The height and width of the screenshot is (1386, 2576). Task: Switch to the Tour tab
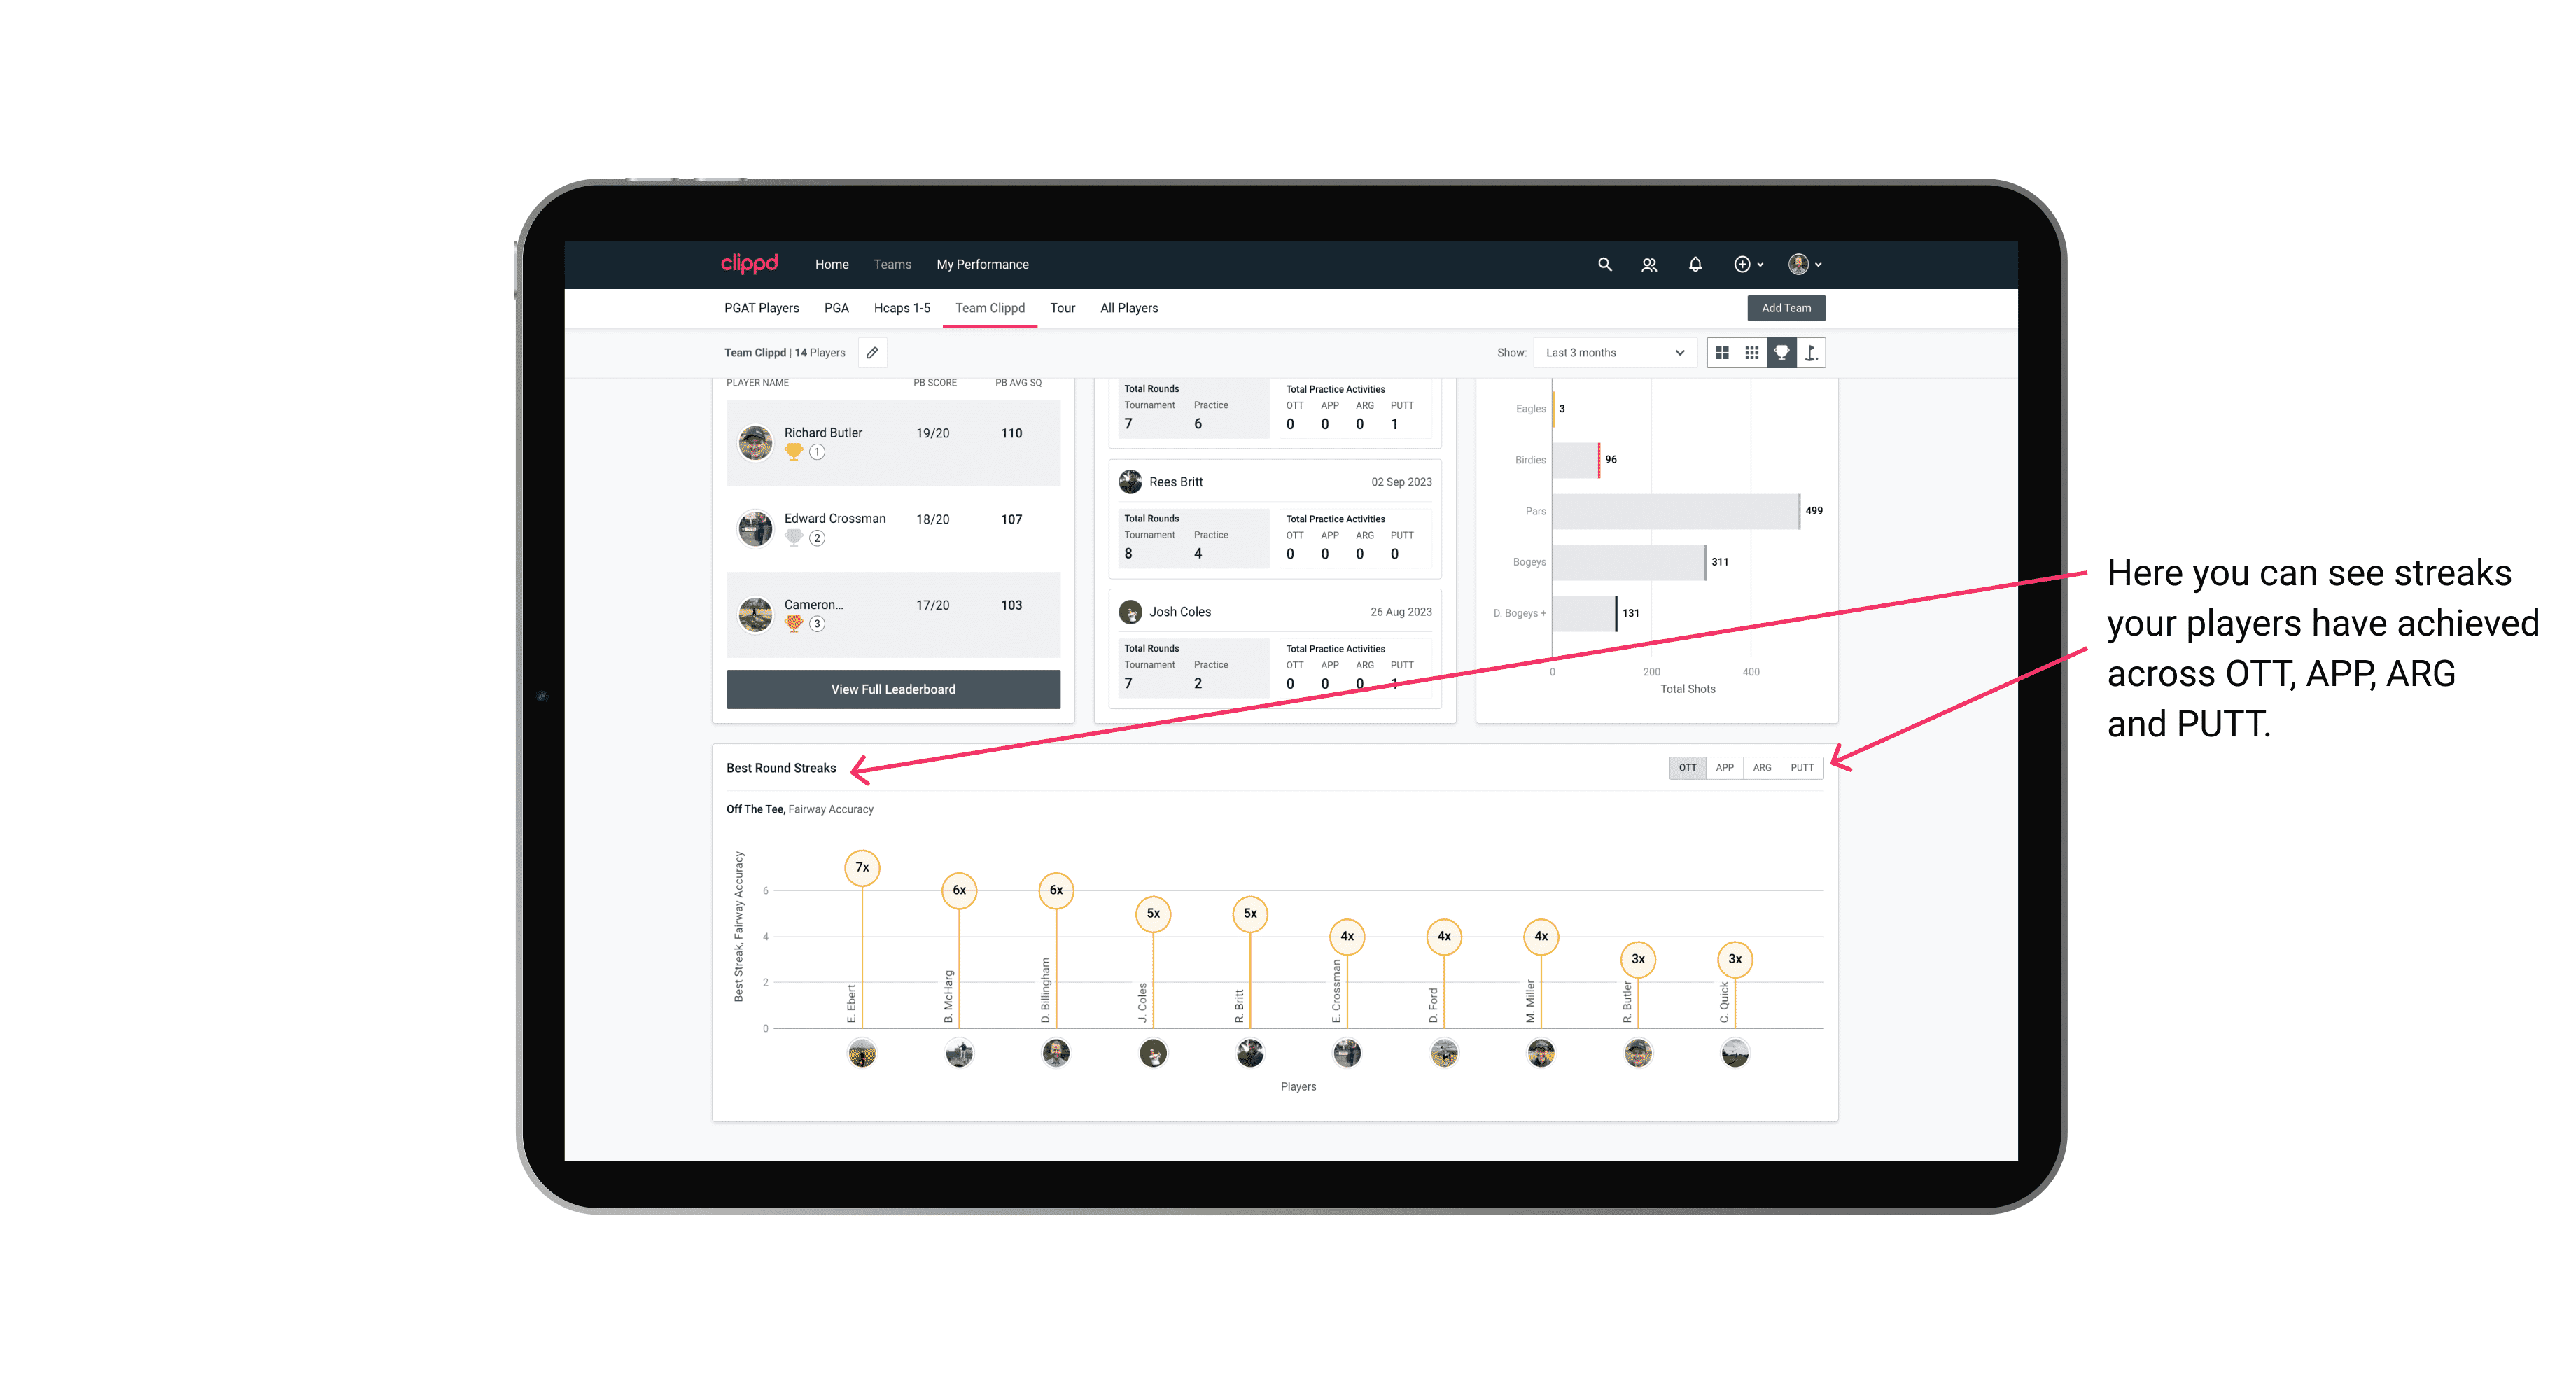click(1061, 309)
